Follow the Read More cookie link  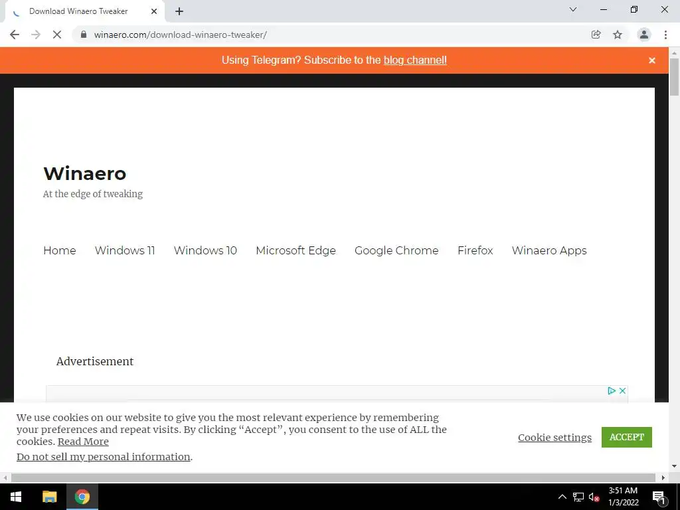click(x=83, y=442)
